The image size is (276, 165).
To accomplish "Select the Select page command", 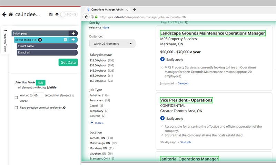I will pos(40,33).
